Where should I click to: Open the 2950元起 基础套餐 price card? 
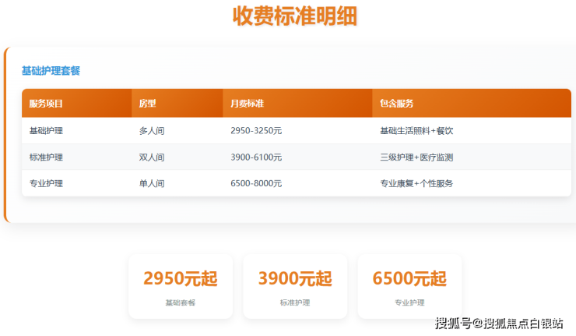click(x=181, y=286)
